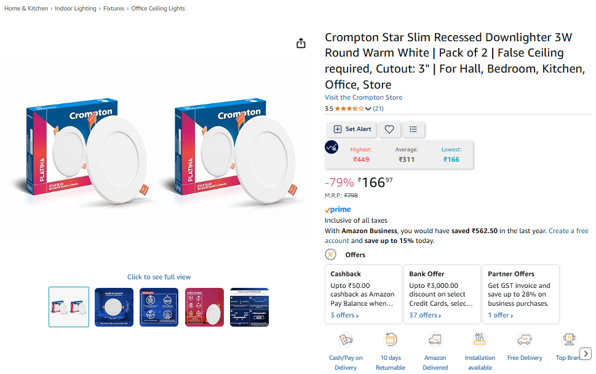Open the 21 reviews count link
The image size is (596, 374).
[378, 109]
